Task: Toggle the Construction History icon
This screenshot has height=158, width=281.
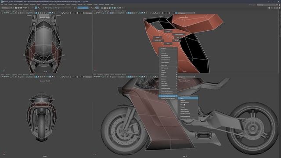Action: click(x=97, y=8)
